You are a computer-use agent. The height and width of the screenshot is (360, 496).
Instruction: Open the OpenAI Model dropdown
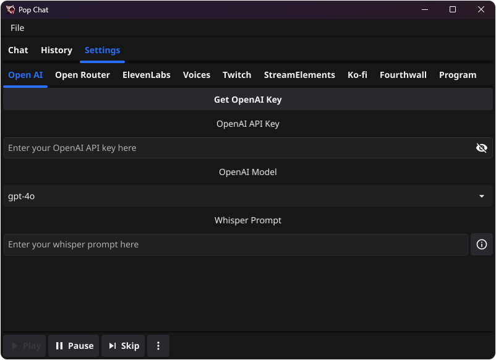tap(247, 196)
